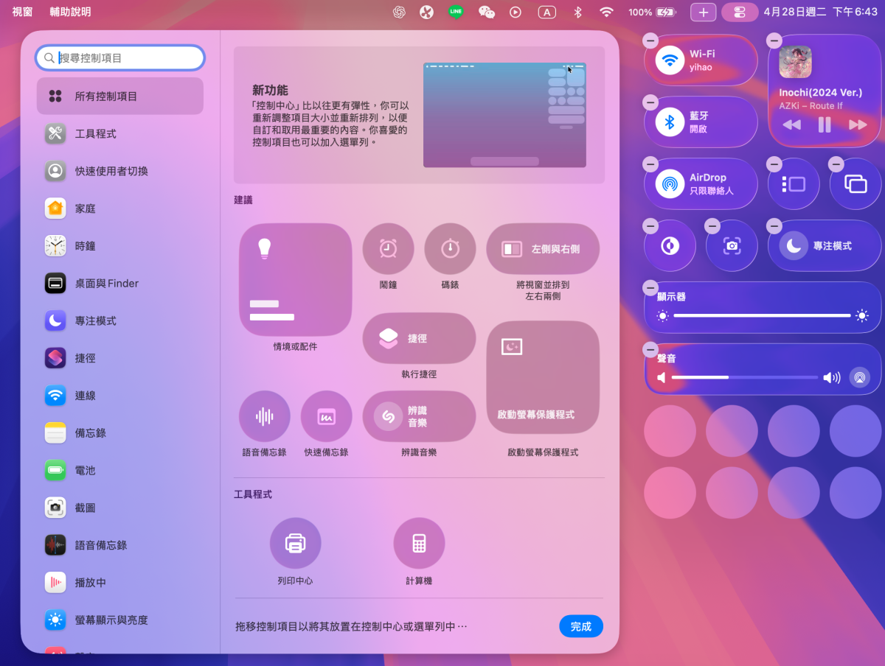
Task: Toggle the dark mode appearance control
Action: tap(670, 246)
